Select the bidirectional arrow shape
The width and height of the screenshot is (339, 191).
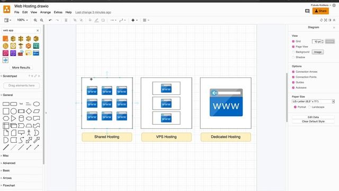pos(29,140)
